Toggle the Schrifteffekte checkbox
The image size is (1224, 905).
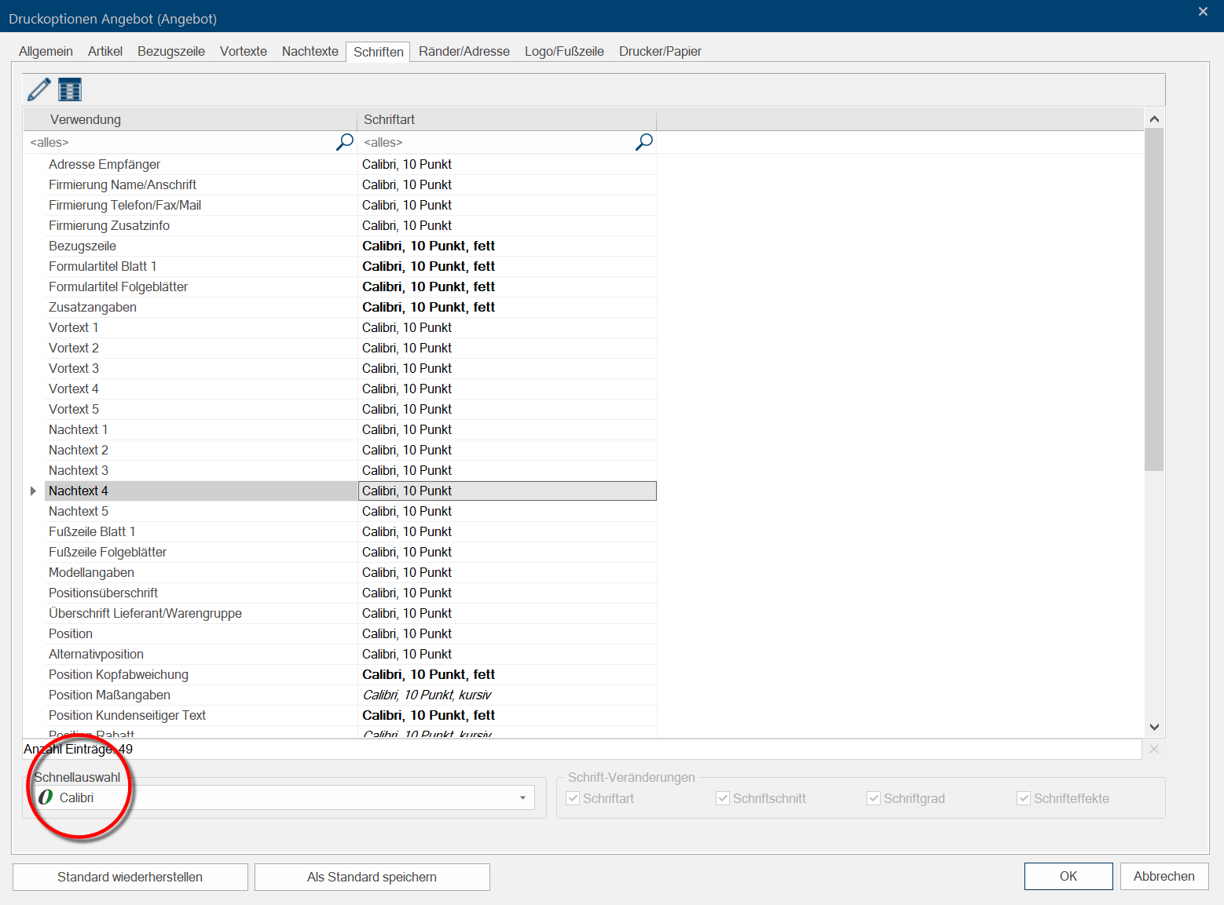coord(1024,798)
